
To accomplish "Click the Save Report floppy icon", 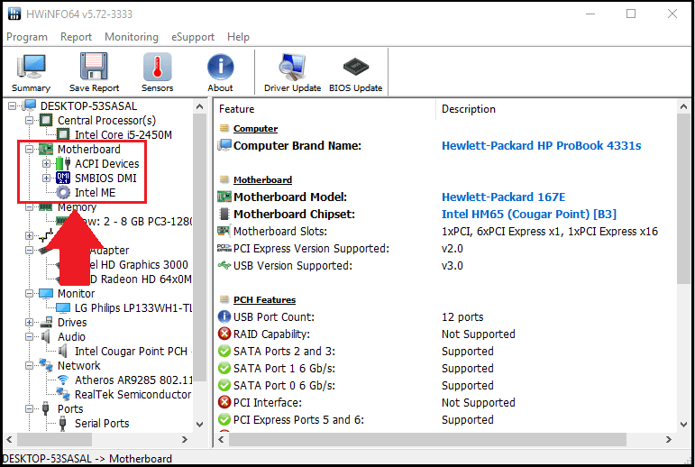I will point(94,72).
